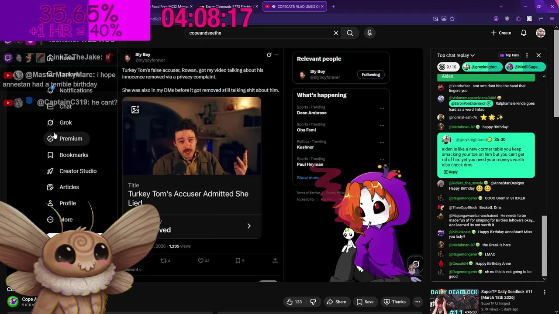Dislike the video with the thumbs-down button
559x314 pixels.
coord(313,302)
